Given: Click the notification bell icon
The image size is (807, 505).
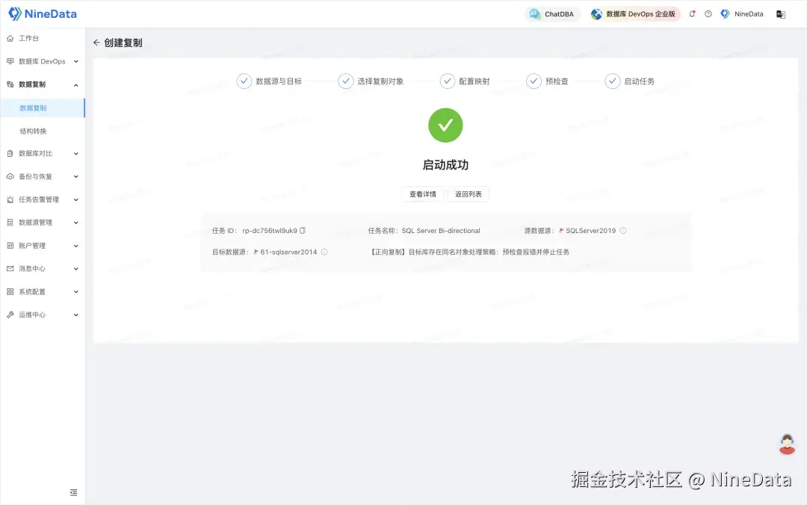Looking at the screenshot, I should point(692,13).
